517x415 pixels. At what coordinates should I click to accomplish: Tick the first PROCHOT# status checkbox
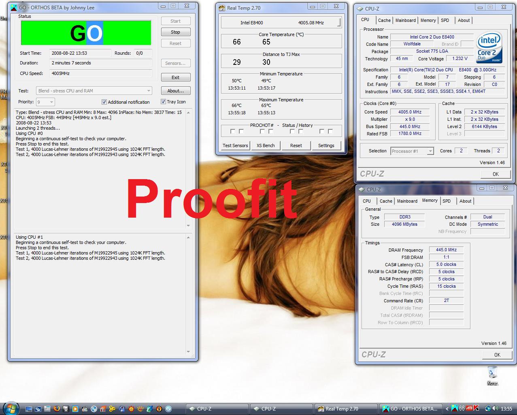point(232,131)
